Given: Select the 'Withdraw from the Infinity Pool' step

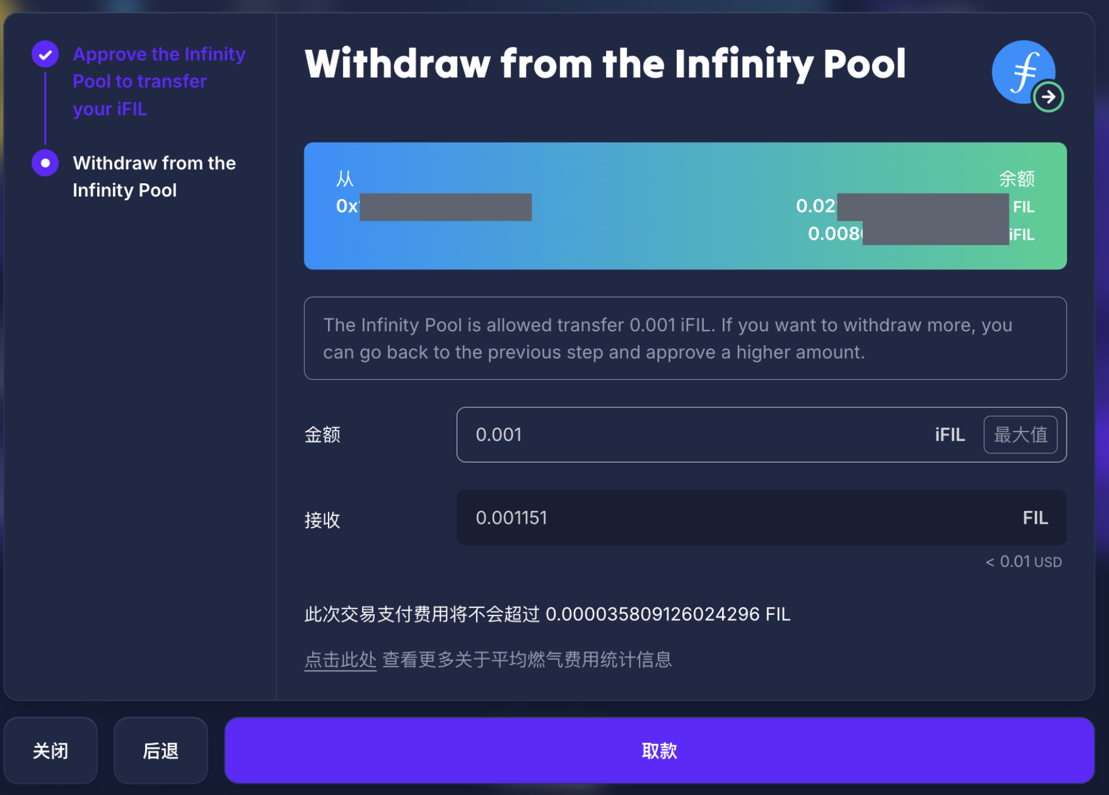Looking at the screenshot, I should 154,176.
